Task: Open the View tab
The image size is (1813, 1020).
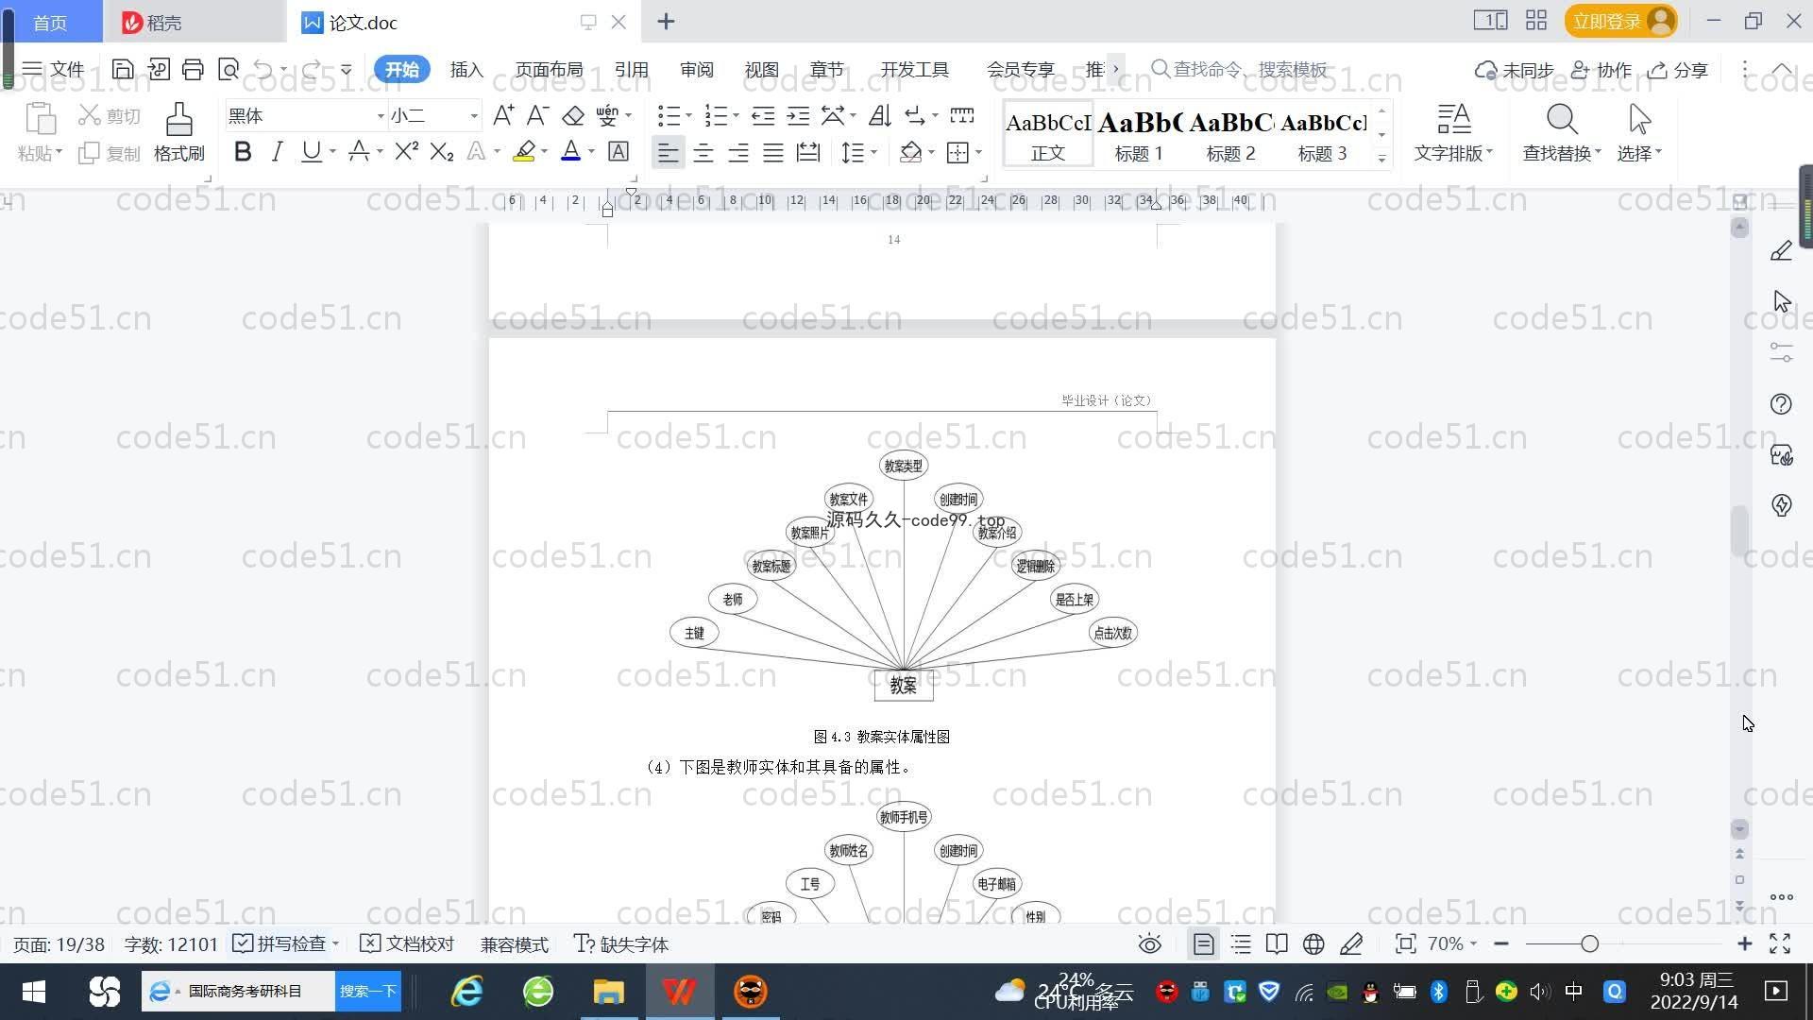Action: [x=761, y=69]
